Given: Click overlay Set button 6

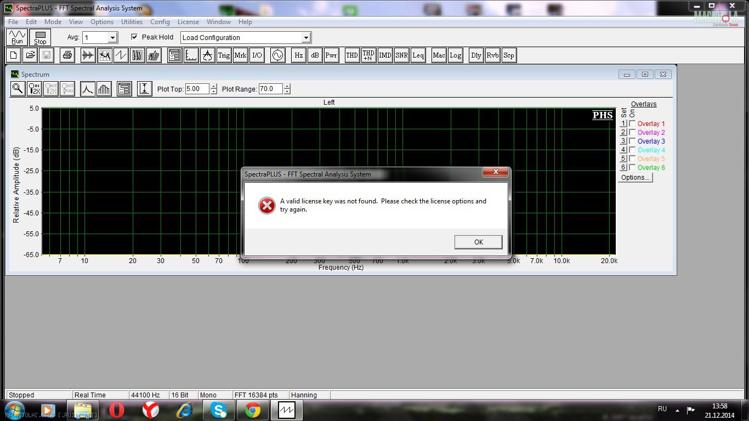Looking at the screenshot, I should tap(623, 168).
